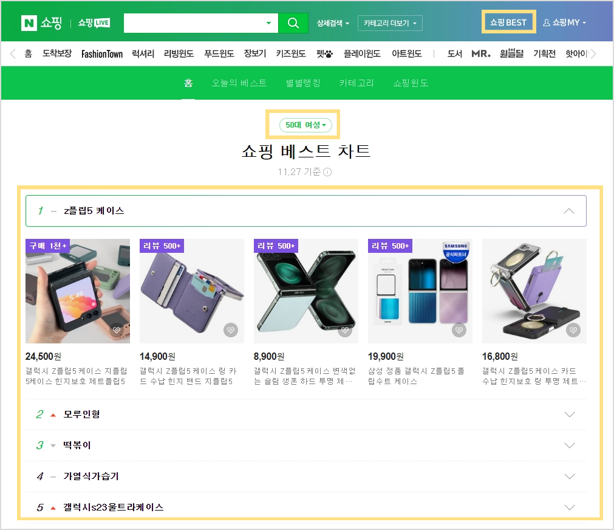Screen dimensions: 614x530
Task: Click the 쇼핑 logo text
Action: 51,22
